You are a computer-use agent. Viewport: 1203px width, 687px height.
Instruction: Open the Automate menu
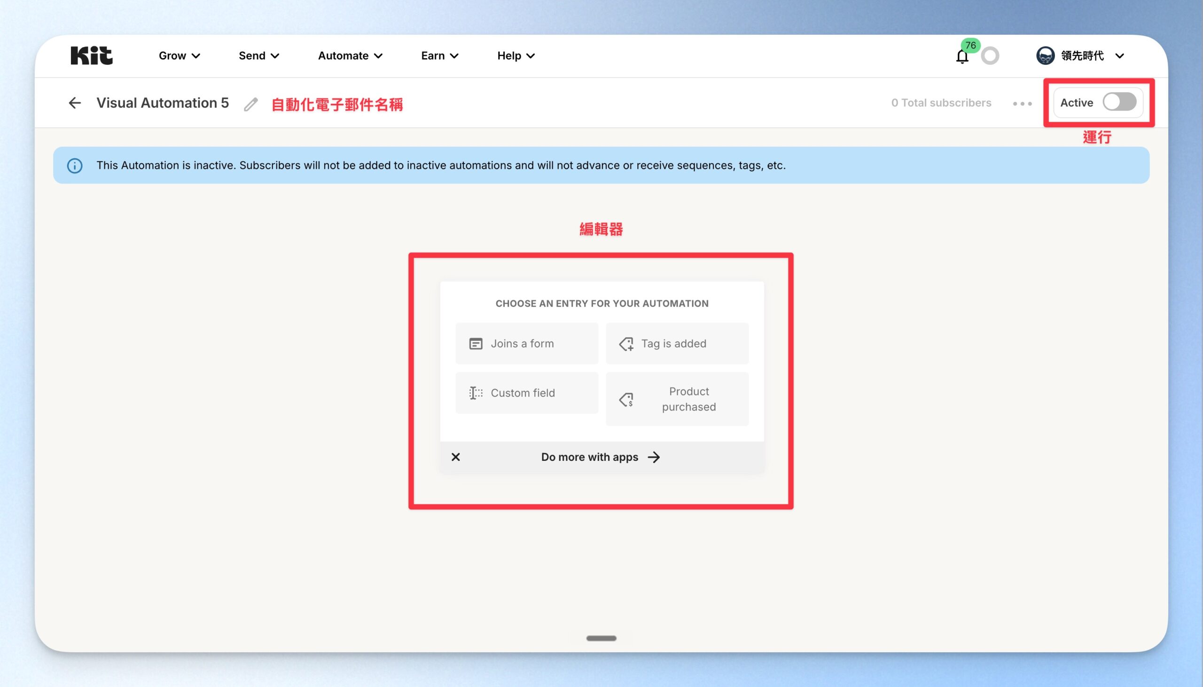[350, 55]
